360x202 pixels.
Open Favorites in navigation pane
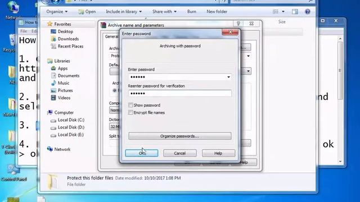pos(62,24)
